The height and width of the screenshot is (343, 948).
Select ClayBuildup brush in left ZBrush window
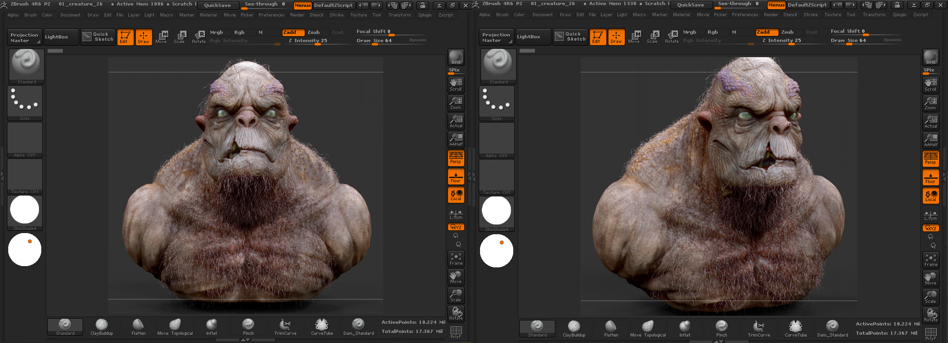coord(101,327)
